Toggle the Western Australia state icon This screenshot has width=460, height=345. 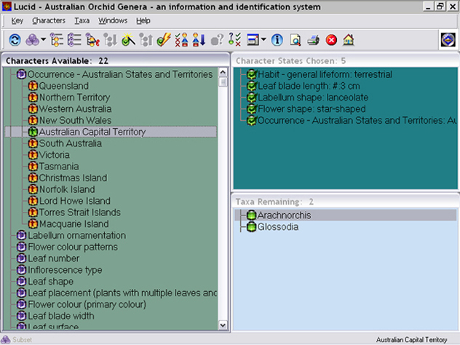tap(33, 109)
